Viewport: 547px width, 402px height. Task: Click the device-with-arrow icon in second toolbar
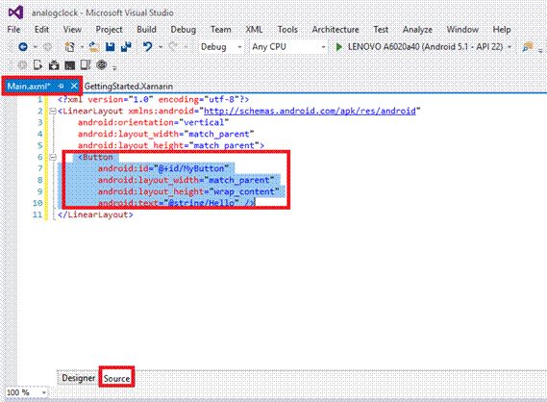pyautogui.click(x=37, y=64)
